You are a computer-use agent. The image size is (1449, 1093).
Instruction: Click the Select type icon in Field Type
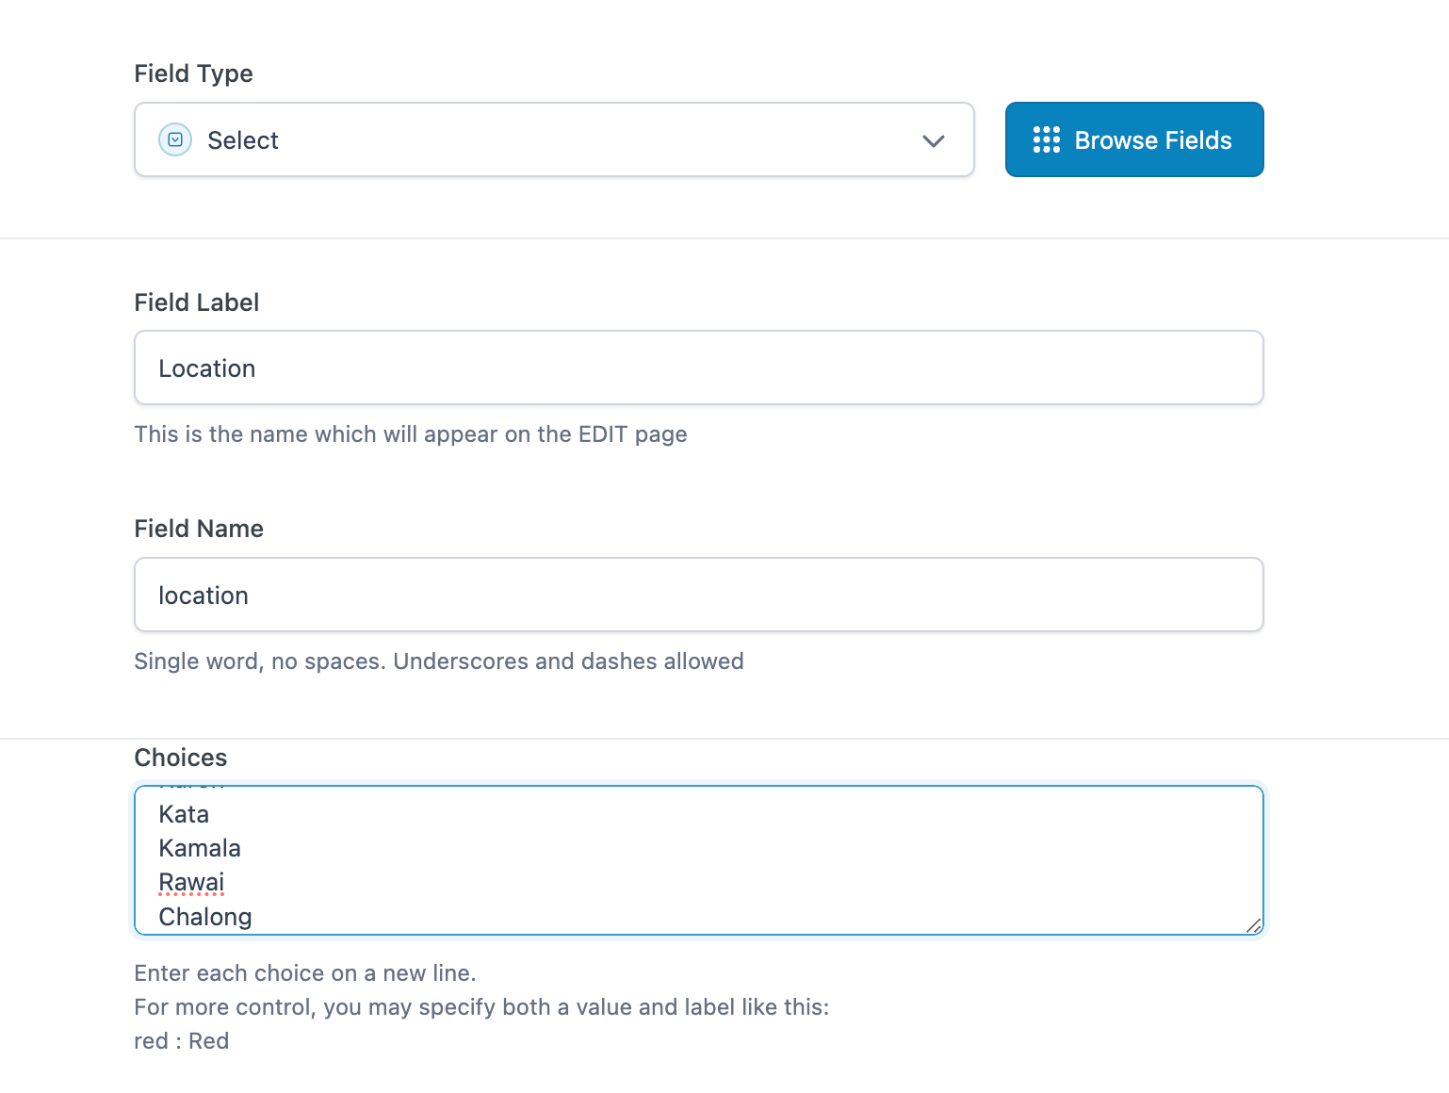pos(175,139)
